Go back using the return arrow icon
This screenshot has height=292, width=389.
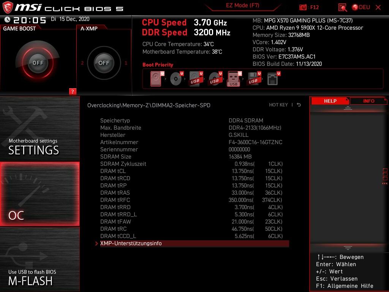point(299,105)
